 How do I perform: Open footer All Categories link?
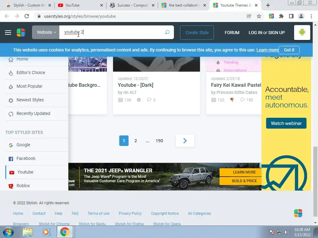(x=199, y=213)
